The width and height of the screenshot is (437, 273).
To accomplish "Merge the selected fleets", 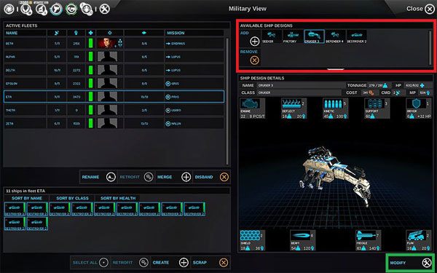I will (173, 177).
